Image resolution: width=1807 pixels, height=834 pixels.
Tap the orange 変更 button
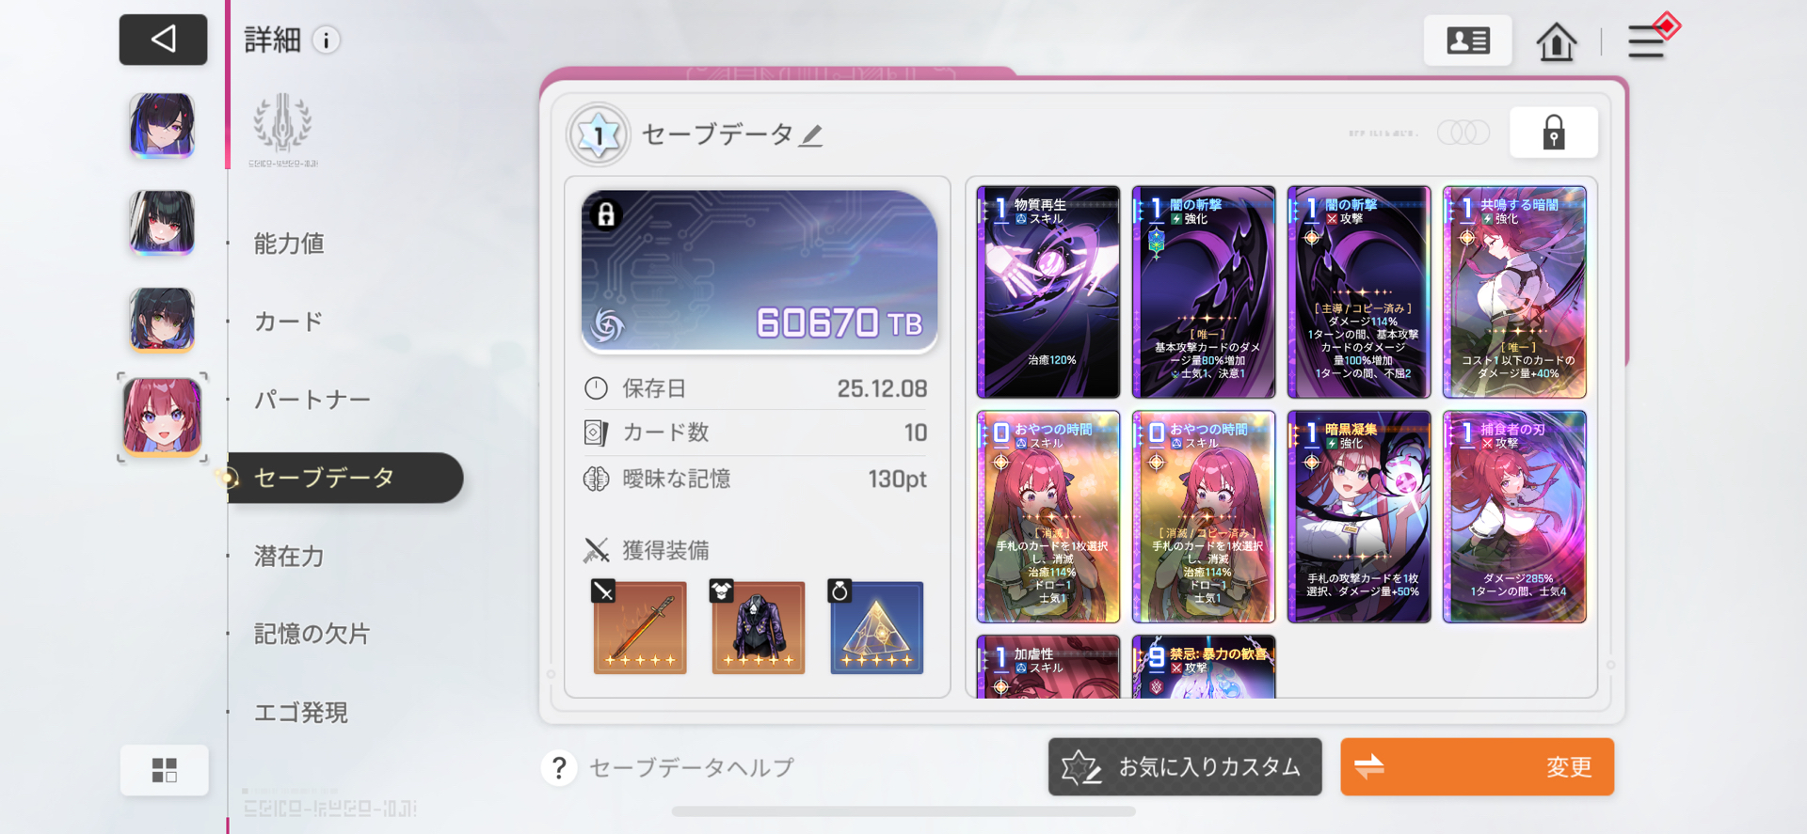click(x=1477, y=766)
